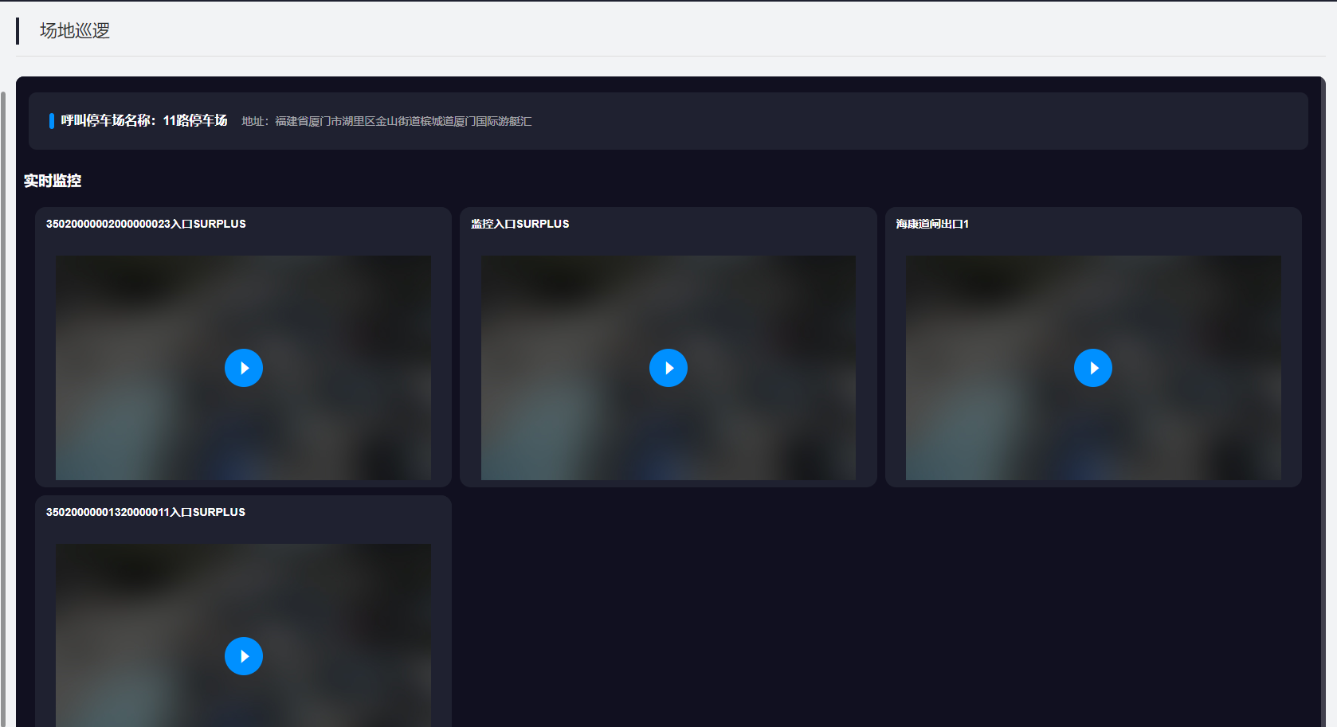Click the 海康道闸出口1 camera title

coord(931,224)
